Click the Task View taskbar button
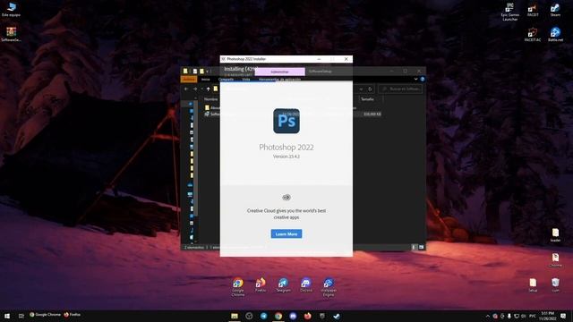This screenshot has width=573, height=322. [21, 316]
